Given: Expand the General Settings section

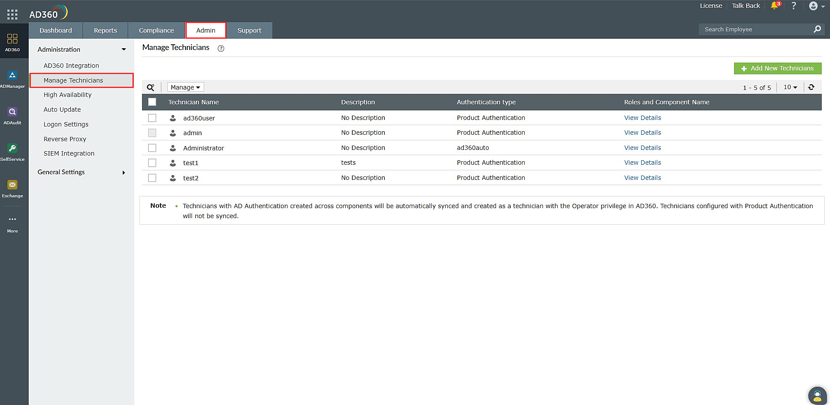Looking at the screenshot, I should (x=123, y=172).
